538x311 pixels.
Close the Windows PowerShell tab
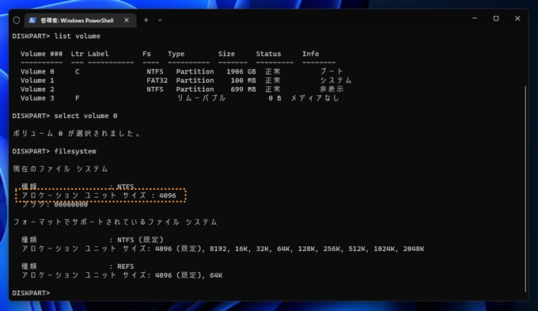click(x=127, y=21)
